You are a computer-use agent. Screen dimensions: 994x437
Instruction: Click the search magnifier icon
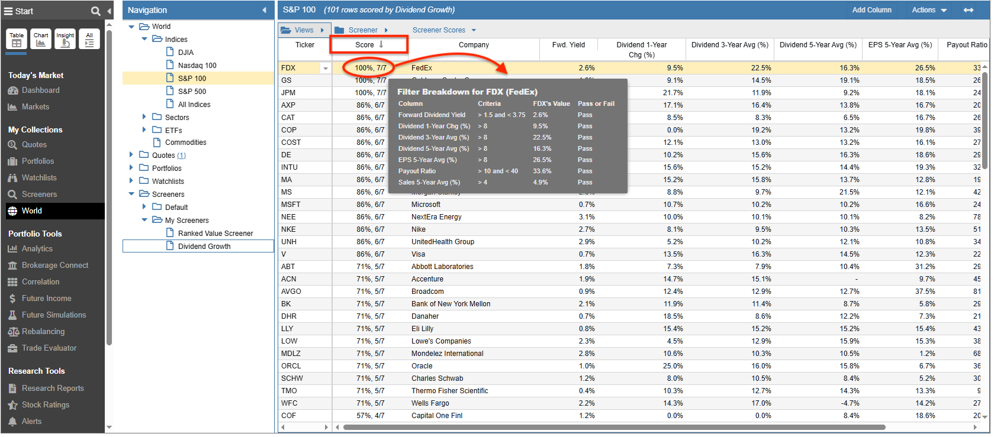click(x=95, y=11)
